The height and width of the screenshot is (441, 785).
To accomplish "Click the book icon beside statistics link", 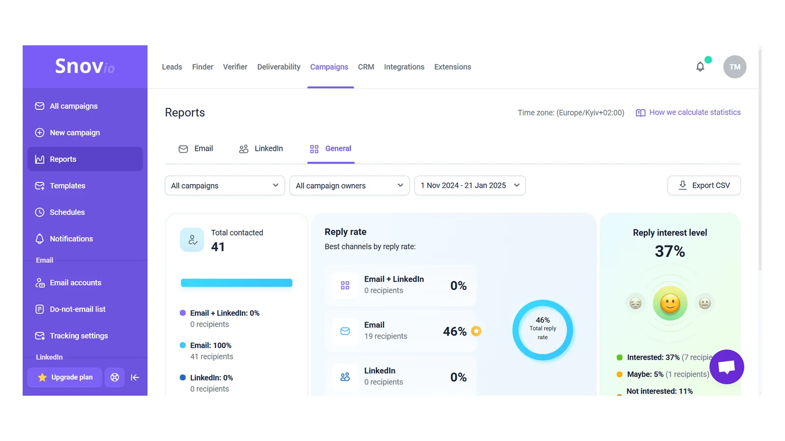I will tap(640, 113).
